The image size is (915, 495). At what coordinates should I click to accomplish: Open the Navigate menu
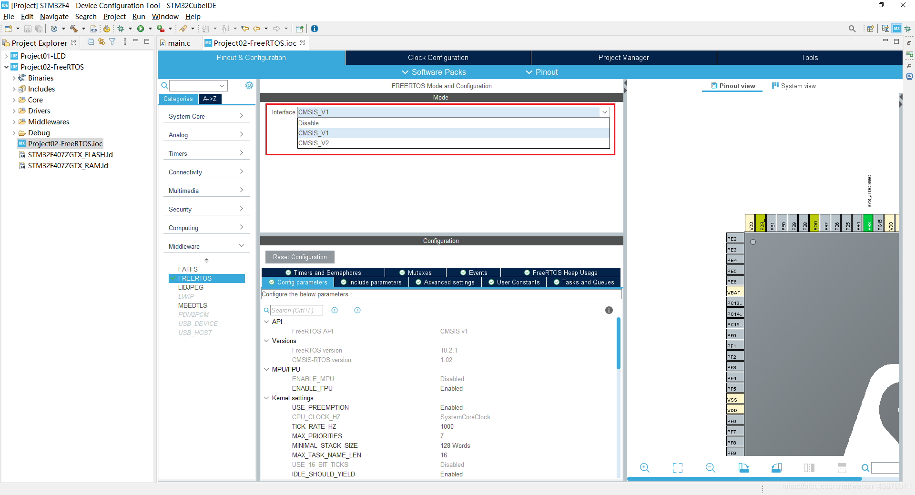pyautogui.click(x=54, y=17)
